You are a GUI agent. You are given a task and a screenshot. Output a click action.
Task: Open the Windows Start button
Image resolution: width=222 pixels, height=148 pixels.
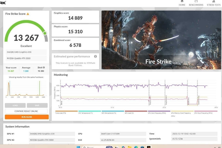78,147
